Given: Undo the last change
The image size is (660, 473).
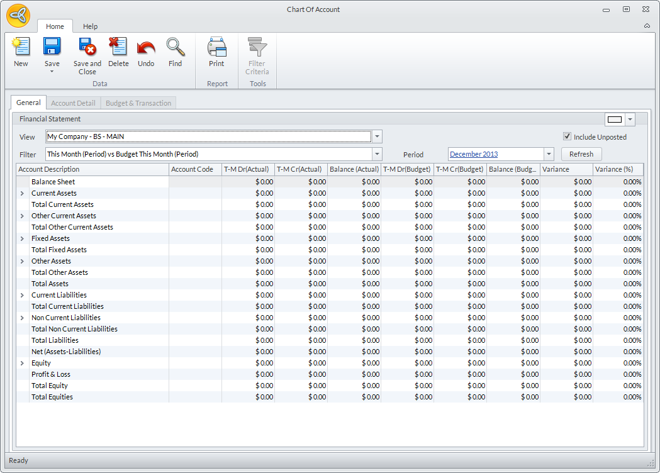Looking at the screenshot, I should 146,48.
